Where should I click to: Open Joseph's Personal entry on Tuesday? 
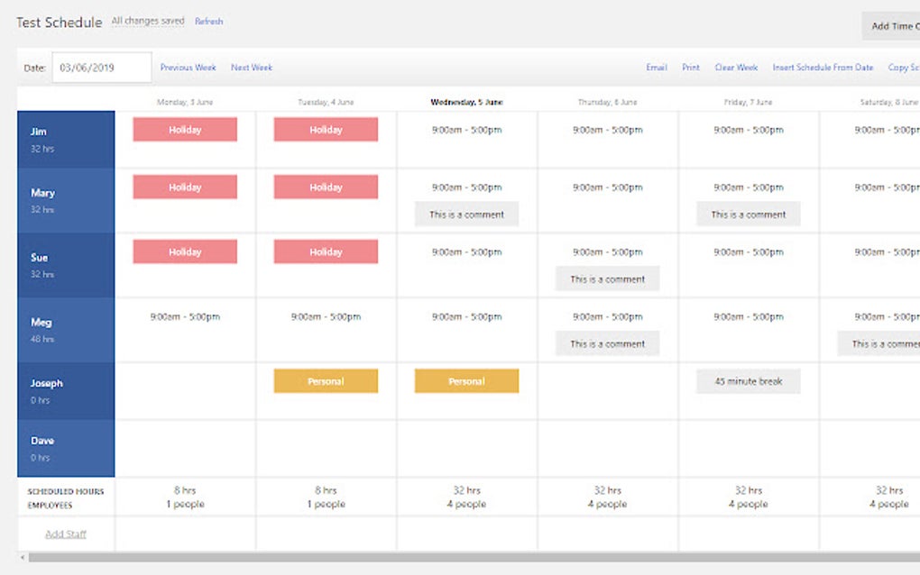[326, 381]
